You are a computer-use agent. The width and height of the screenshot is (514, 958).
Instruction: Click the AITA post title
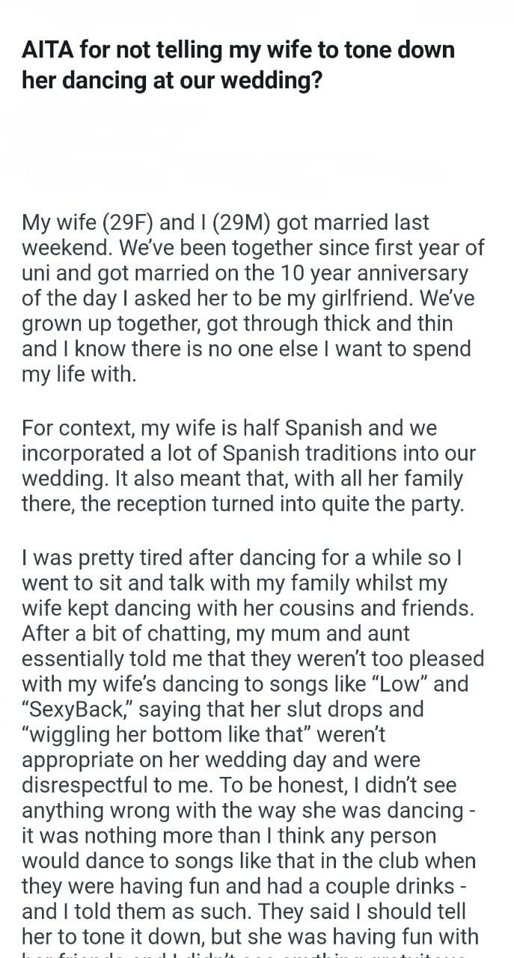tap(238, 65)
